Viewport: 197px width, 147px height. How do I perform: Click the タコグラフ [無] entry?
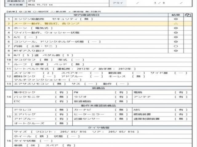pyautogui.click(x=33, y=60)
